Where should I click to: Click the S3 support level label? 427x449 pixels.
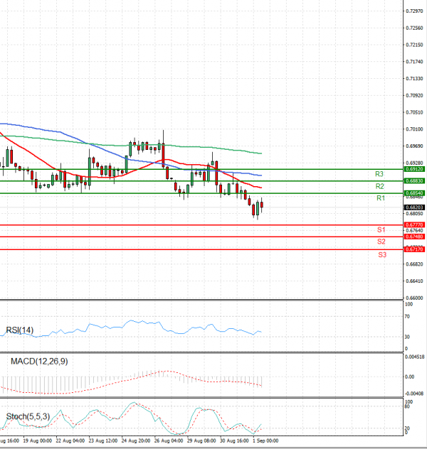[x=382, y=254]
